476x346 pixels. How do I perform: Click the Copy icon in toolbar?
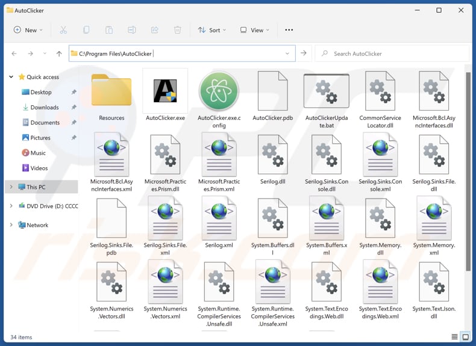point(86,30)
